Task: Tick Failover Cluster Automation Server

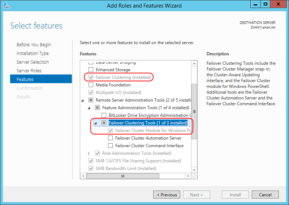Action: pyautogui.click(x=111, y=138)
